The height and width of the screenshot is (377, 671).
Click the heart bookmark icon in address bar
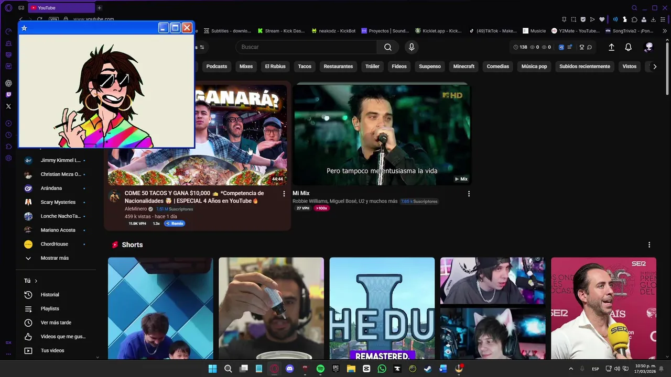tap(602, 19)
